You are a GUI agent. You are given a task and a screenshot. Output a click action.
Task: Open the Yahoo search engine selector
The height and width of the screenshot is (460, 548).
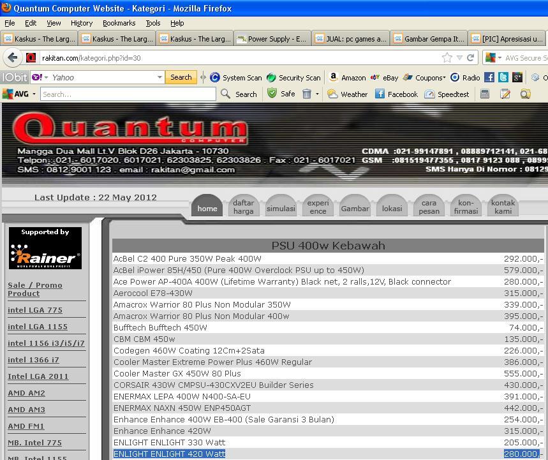[x=39, y=77]
